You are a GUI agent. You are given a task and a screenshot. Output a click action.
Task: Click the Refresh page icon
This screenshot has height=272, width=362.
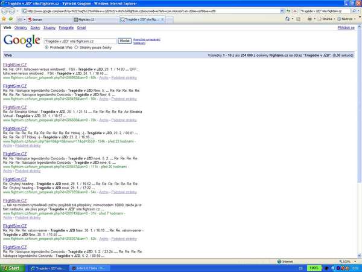tap(288, 11)
